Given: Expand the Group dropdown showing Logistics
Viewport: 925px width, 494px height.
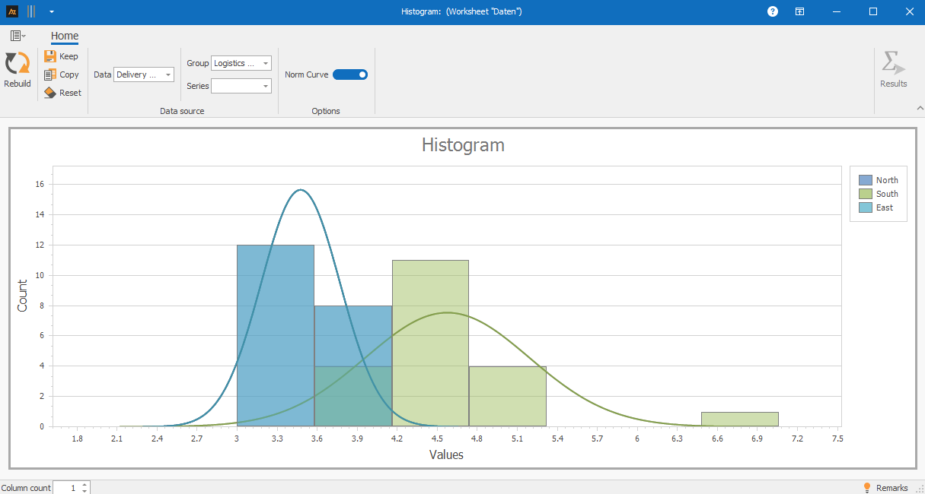Looking at the screenshot, I should click(x=265, y=64).
